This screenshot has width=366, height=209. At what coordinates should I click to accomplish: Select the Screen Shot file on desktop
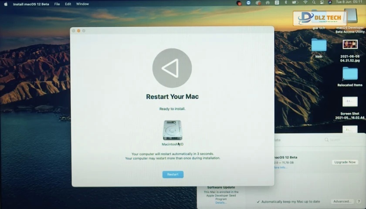350,102
